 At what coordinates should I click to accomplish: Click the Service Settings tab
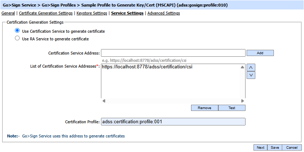coord(127,13)
